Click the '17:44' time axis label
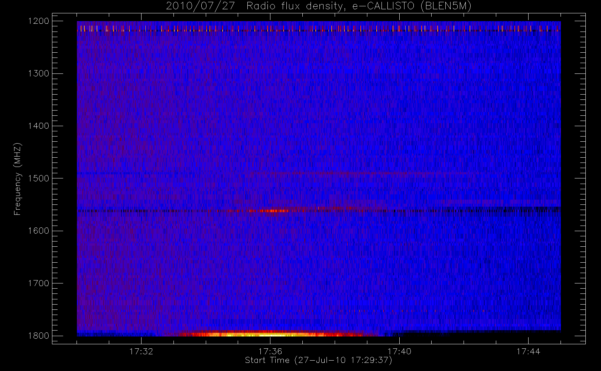This screenshot has height=371, width=601. click(528, 351)
